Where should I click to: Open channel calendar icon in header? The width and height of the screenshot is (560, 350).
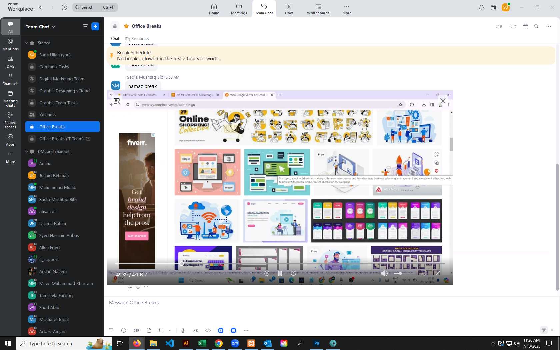tap(525, 26)
